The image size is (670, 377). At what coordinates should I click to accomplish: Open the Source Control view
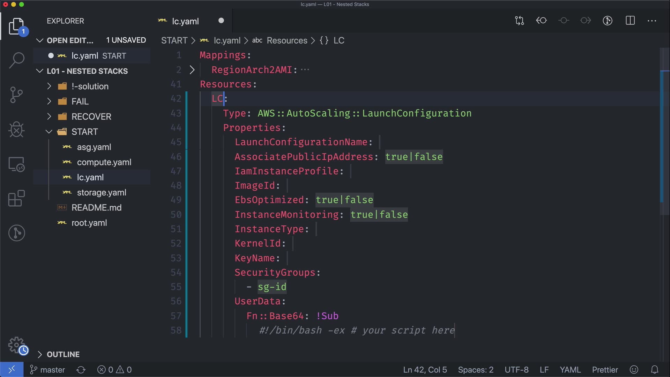click(x=16, y=95)
